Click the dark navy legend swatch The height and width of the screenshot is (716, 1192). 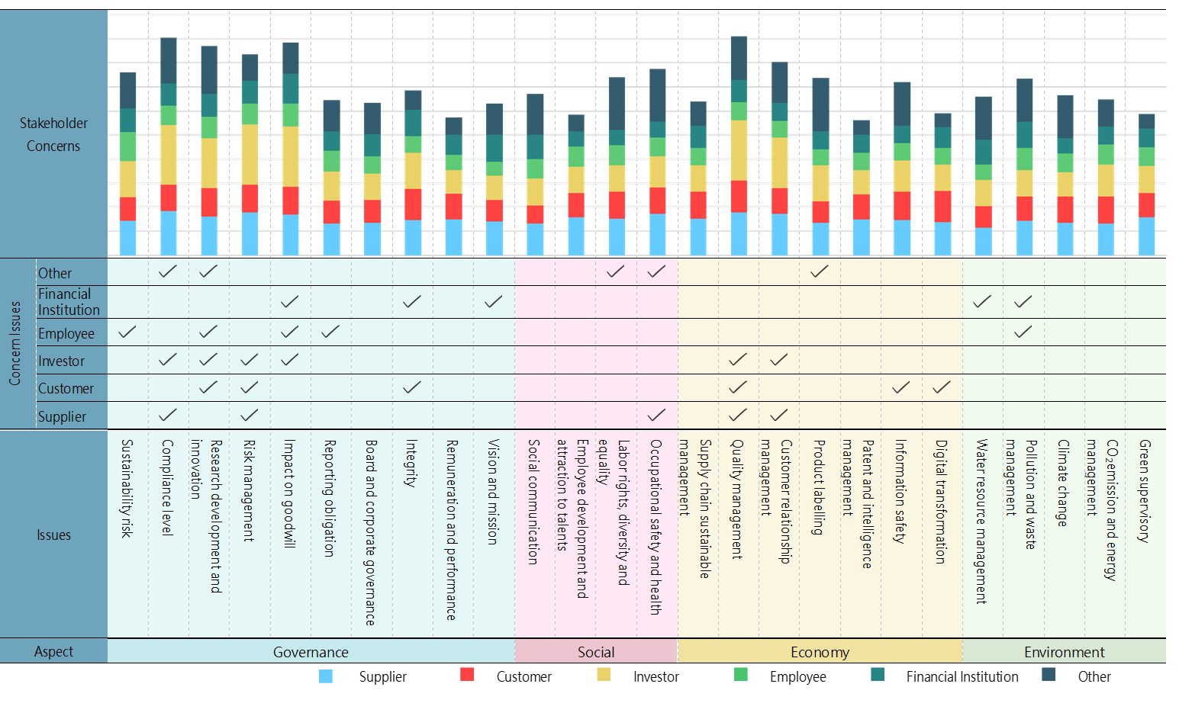click(1049, 674)
